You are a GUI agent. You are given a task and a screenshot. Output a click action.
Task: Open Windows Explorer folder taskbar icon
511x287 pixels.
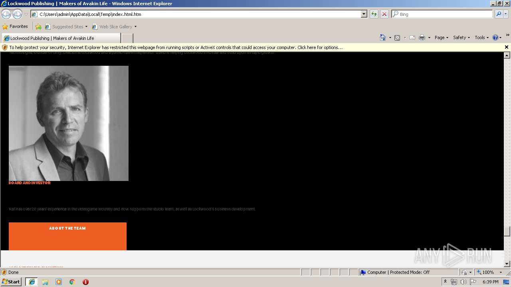(x=45, y=282)
